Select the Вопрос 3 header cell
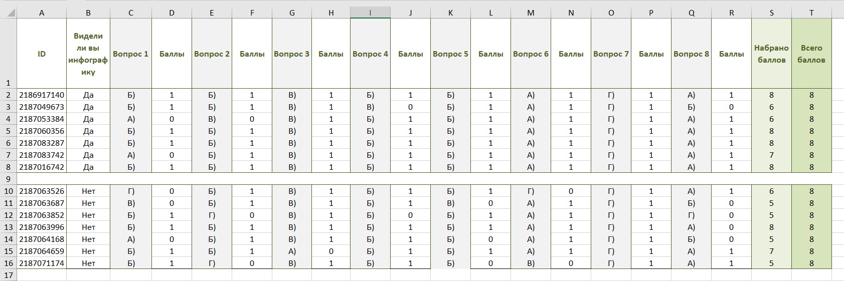The image size is (844, 281). coord(291,54)
